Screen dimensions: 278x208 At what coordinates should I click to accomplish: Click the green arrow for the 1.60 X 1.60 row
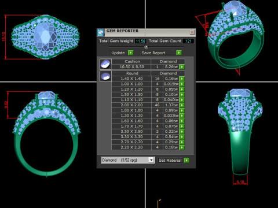182,121
